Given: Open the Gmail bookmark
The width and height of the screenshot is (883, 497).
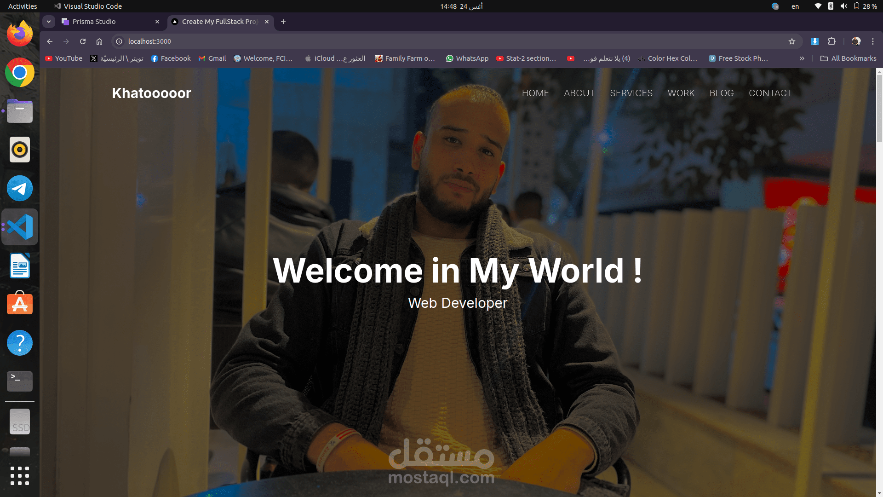Looking at the screenshot, I should [x=212, y=58].
